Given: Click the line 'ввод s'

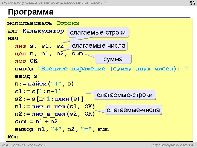Looking at the screenshot, I should point(26,76).
